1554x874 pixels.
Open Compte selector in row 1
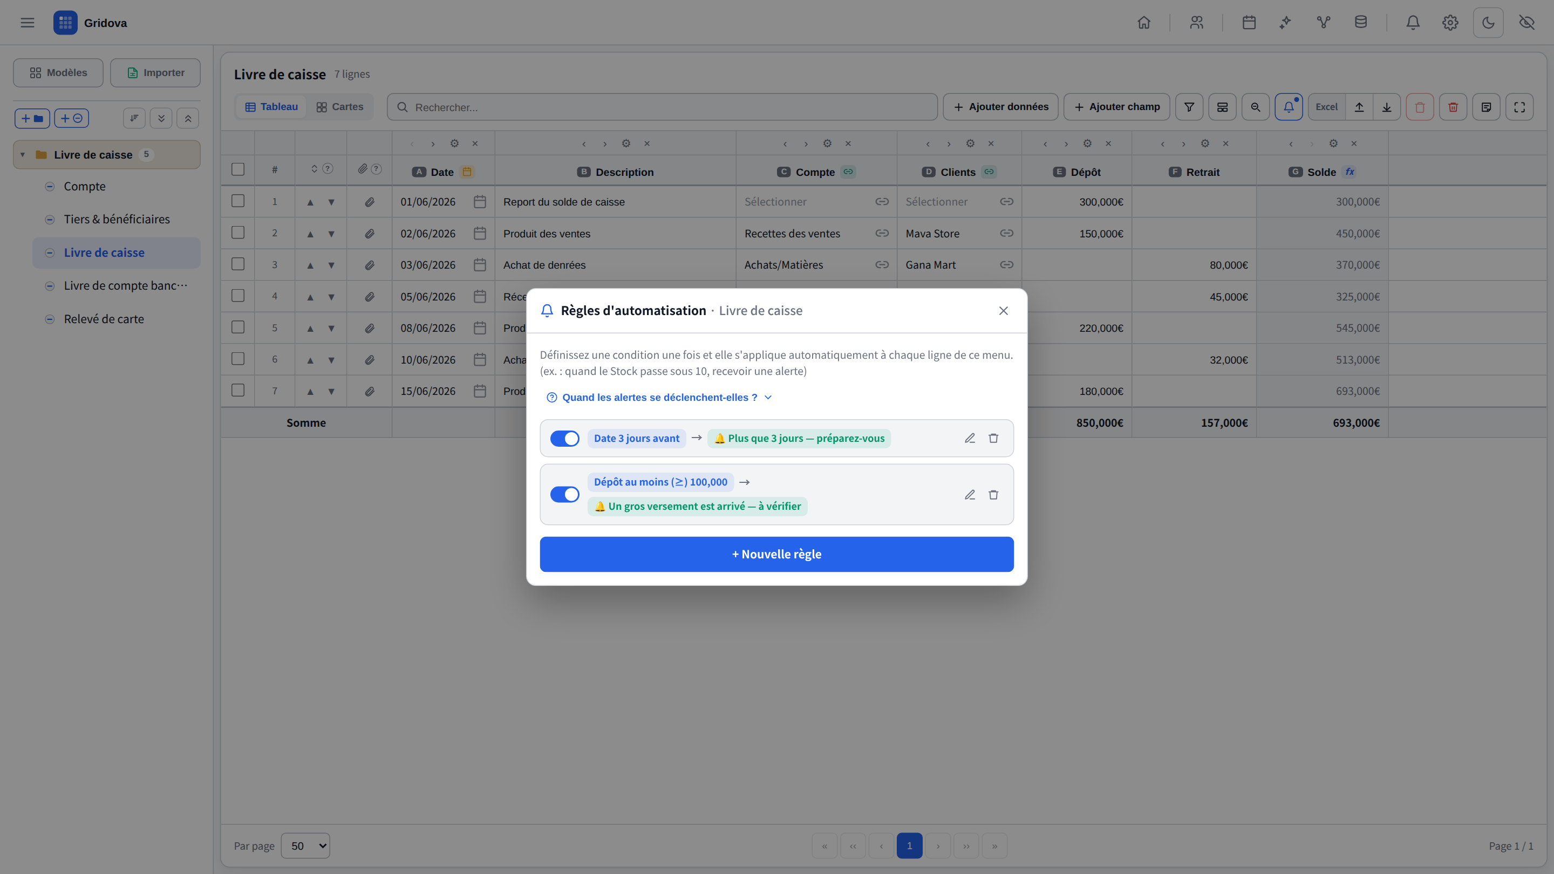click(x=816, y=202)
